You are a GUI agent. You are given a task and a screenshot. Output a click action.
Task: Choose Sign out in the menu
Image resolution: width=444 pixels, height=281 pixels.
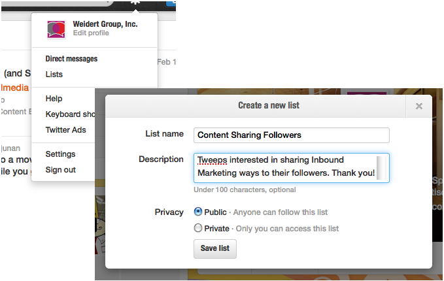click(x=61, y=170)
